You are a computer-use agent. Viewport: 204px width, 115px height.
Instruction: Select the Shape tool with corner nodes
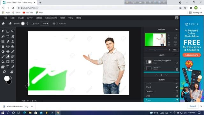point(13,62)
